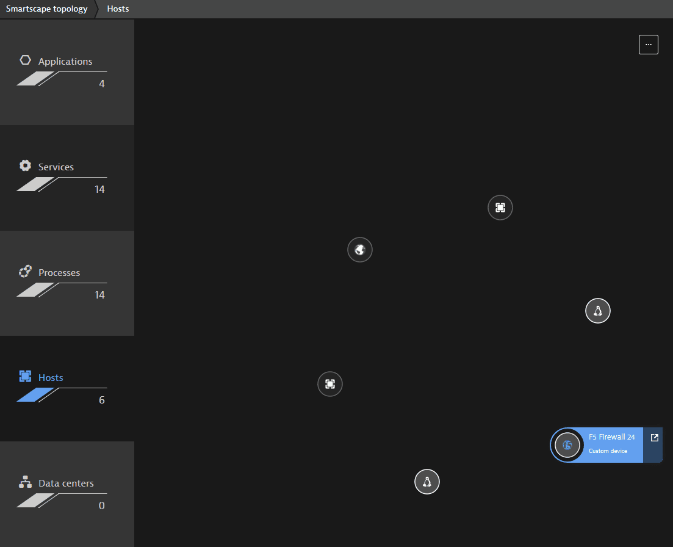Select the Data centers network icon
The image size is (673, 547).
tap(25, 482)
